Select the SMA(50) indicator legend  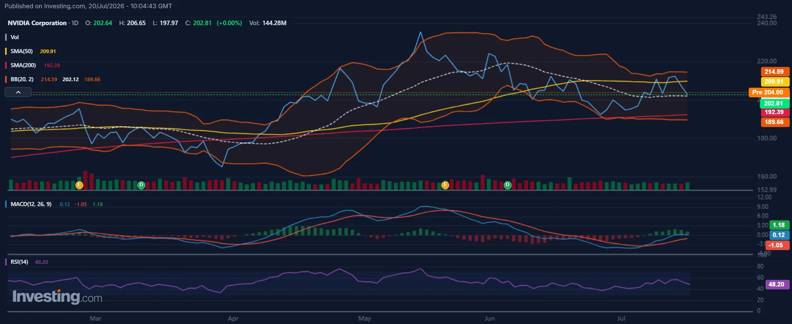[x=21, y=51]
